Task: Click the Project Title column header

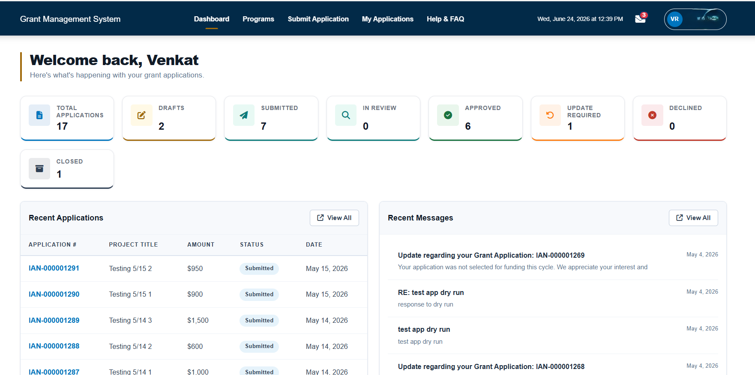Action: pyautogui.click(x=133, y=244)
